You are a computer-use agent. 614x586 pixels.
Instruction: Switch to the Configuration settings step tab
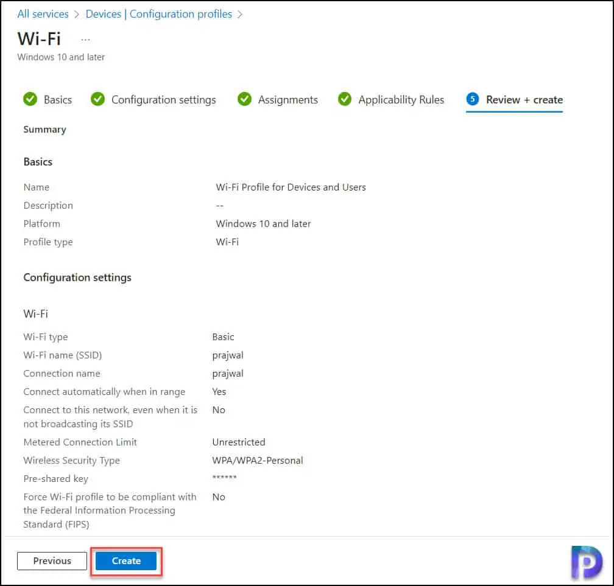[x=163, y=100]
